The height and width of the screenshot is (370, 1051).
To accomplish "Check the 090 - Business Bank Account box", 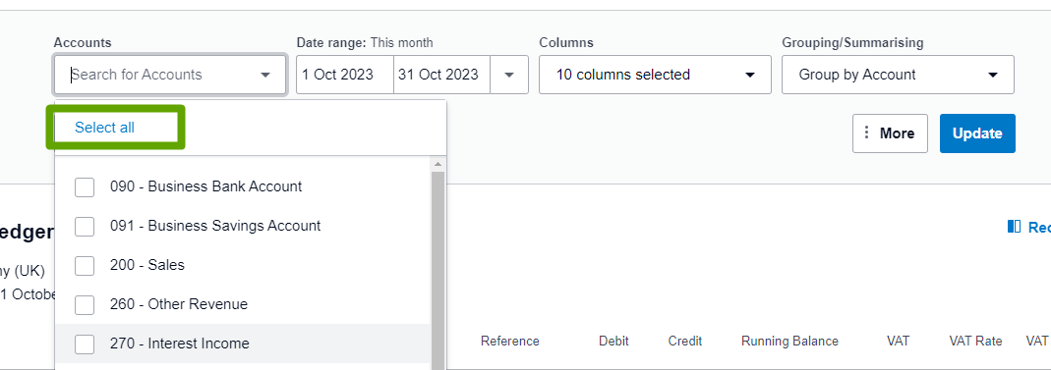I will (85, 187).
